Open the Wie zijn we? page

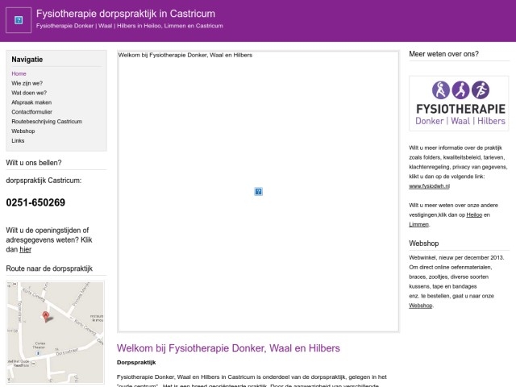pos(27,83)
